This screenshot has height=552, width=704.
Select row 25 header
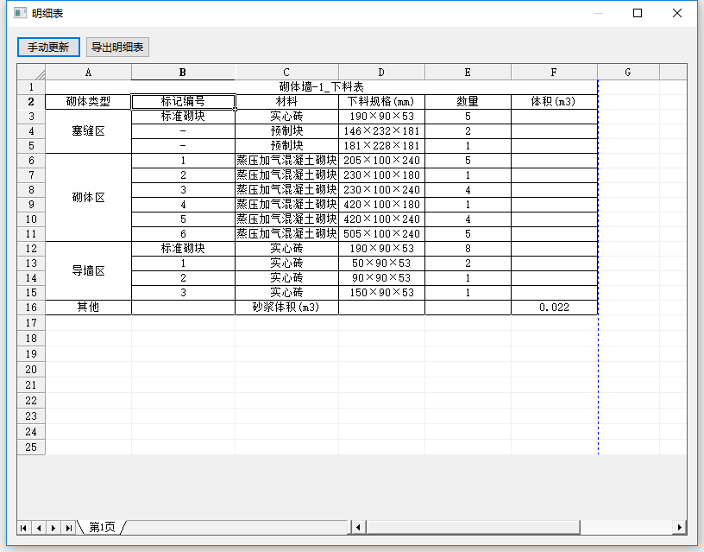tap(31, 447)
